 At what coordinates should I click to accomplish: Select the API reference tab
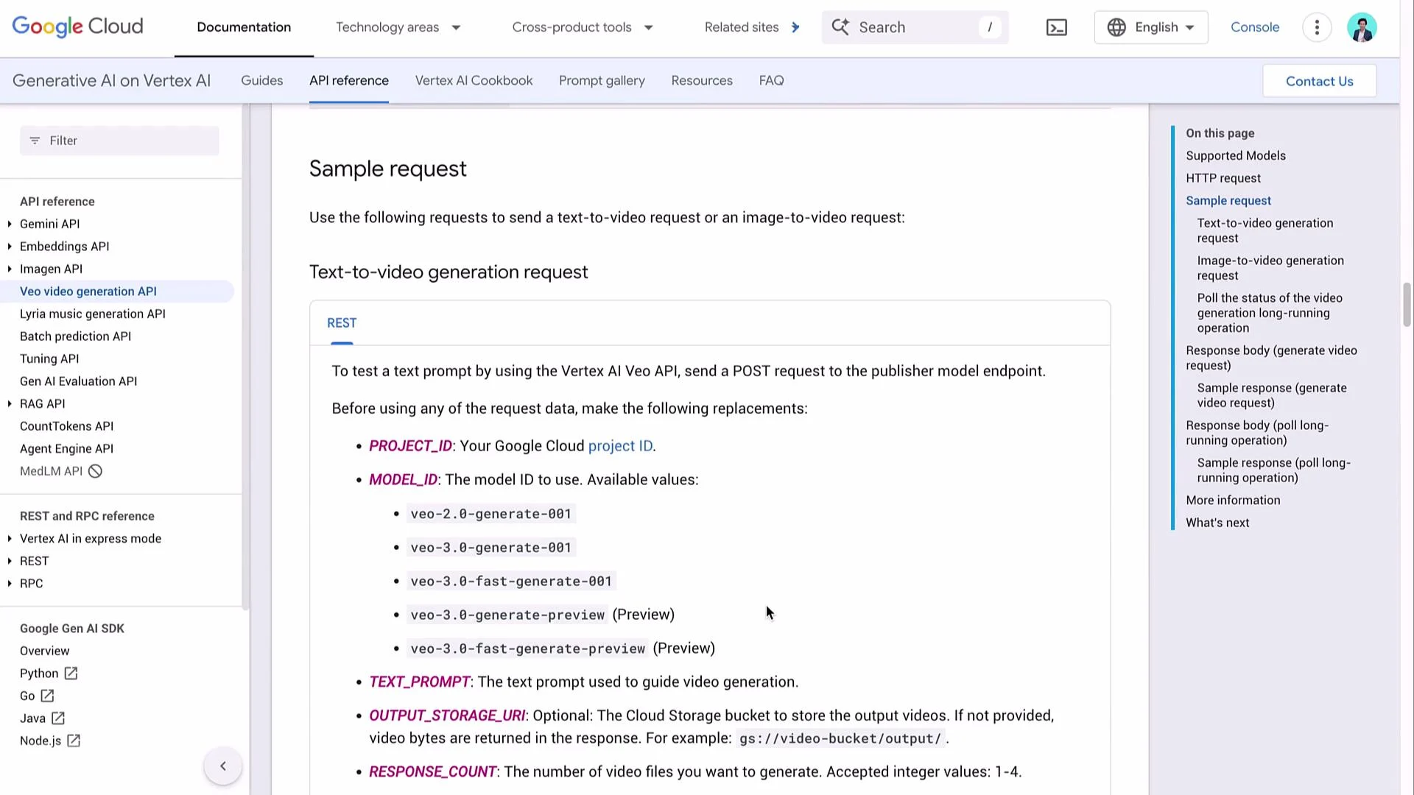pos(349,81)
